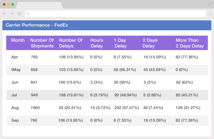Click shipments value 1965
Screen dimensions: 214x139
pyautogui.click(x=35, y=108)
